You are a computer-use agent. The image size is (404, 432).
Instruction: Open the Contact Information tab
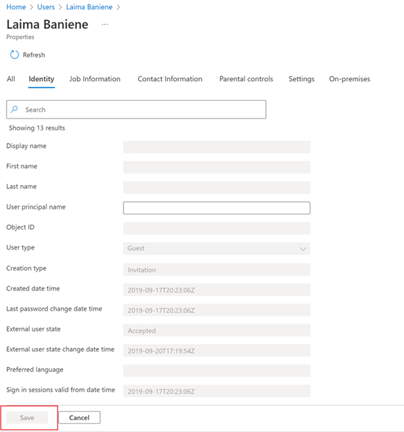170,79
